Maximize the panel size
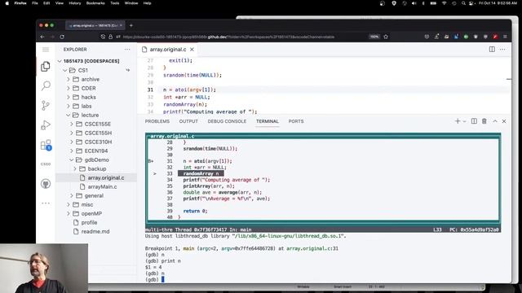 pos(495,121)
